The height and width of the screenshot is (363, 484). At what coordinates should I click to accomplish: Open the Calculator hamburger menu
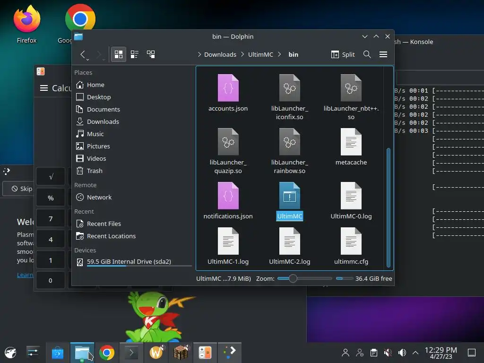(x=44, y=88)
